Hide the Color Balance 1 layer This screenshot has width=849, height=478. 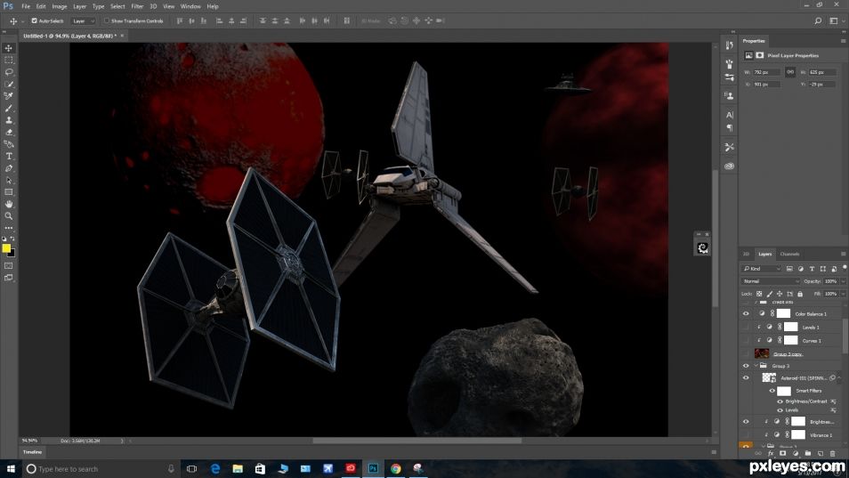click(x=746, y=313)
